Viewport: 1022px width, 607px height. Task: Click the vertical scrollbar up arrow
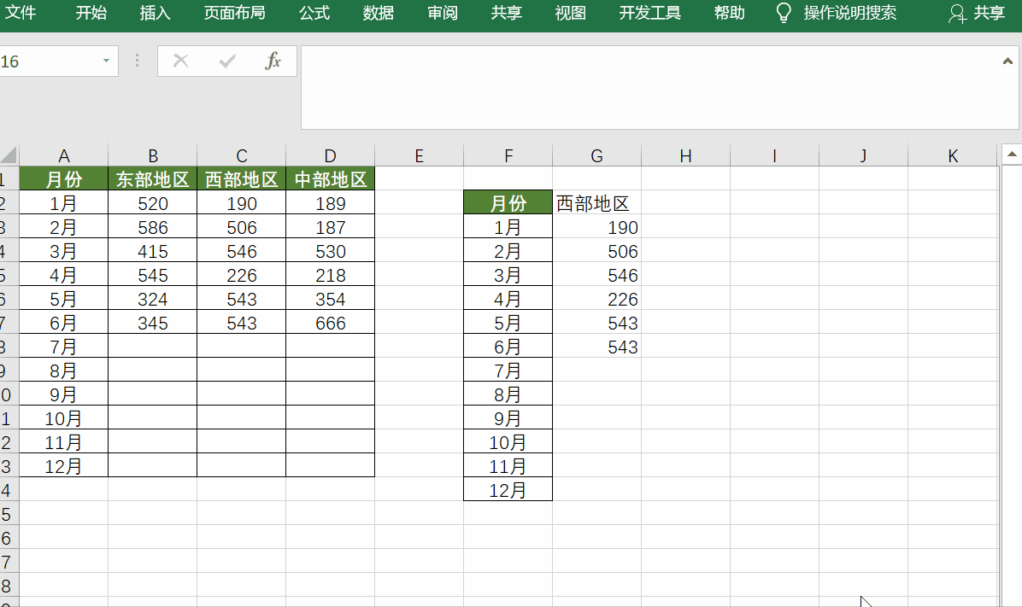pyautogui.click(x=1012, y=155)
